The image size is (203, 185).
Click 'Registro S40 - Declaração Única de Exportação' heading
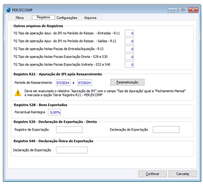click(x=54, y=141)
